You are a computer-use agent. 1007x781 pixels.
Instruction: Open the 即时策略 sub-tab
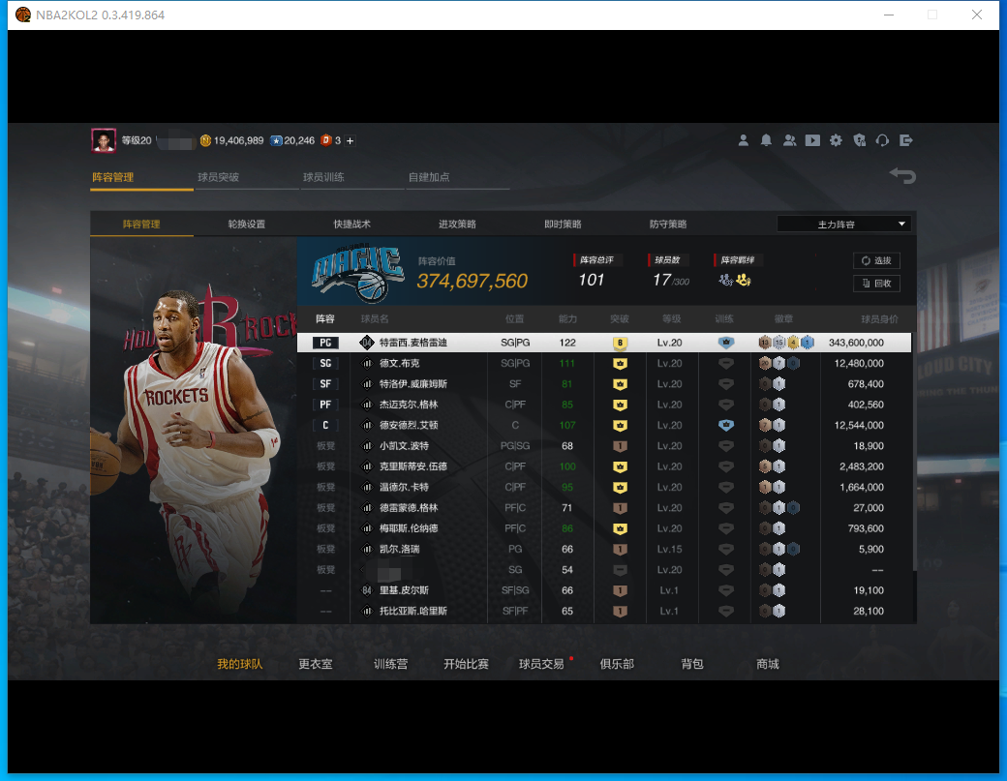pos(563,224)
